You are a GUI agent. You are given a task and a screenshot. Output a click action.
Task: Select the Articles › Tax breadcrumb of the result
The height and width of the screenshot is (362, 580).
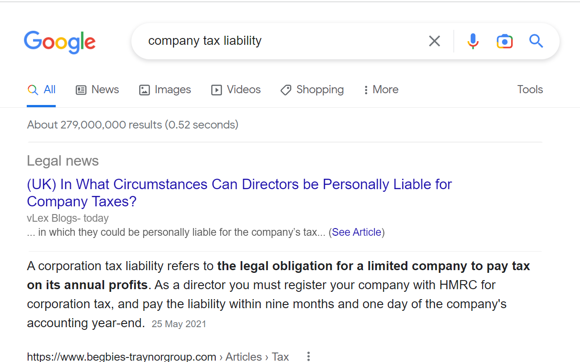tap(257, 357)
